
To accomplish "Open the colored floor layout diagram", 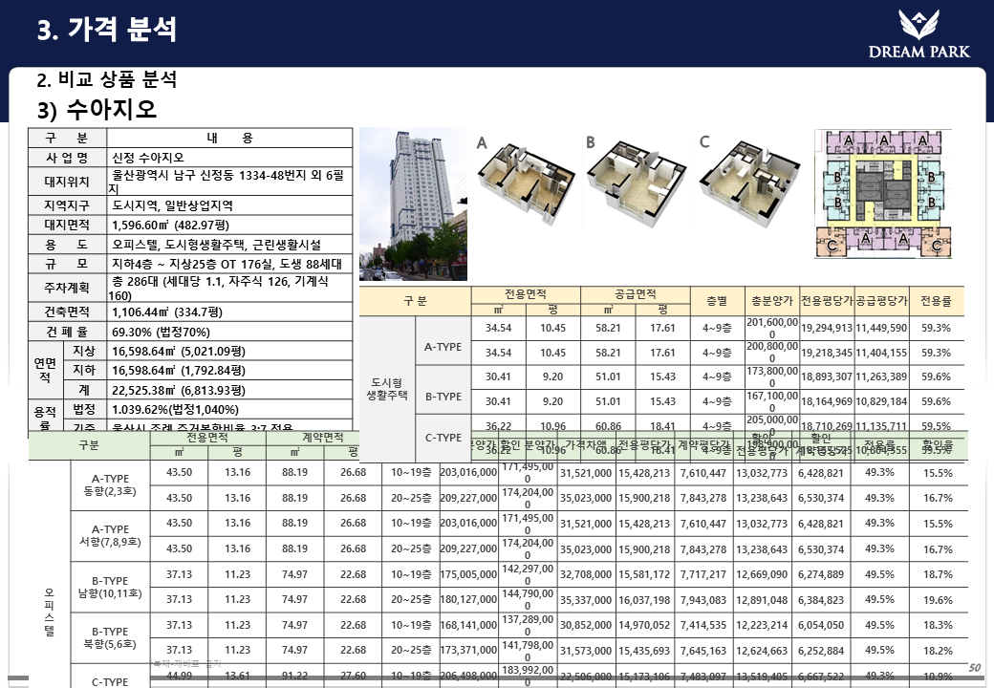I will pos(883,194).
